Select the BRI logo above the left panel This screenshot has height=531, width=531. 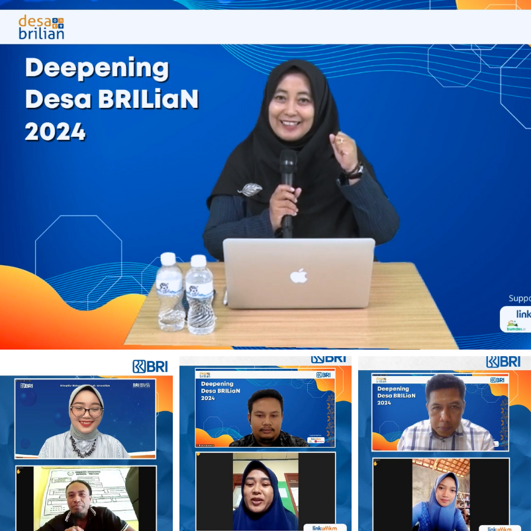pyautogui.click(x=150, y=365)
